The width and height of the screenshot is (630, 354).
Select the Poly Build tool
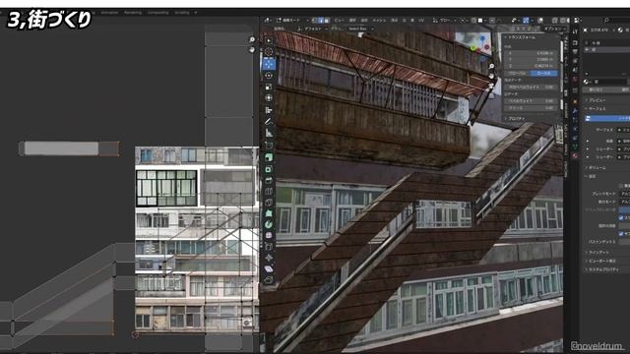point(269,213)
